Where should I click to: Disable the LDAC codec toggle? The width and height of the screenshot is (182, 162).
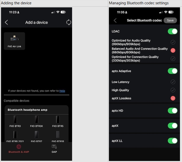pyautogui.click(x=173, y=31)
